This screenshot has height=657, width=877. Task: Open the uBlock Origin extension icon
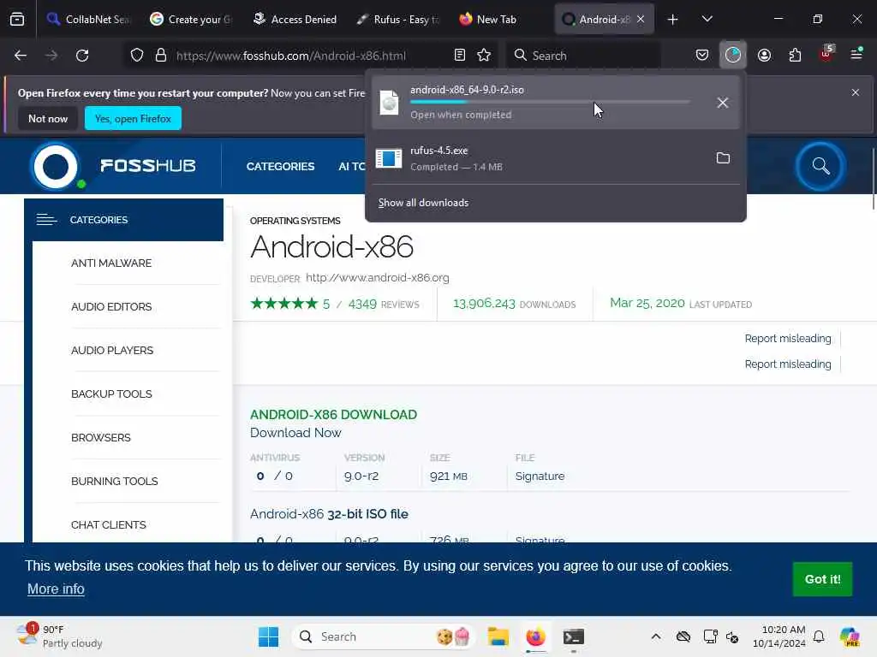tap(826, 54)
